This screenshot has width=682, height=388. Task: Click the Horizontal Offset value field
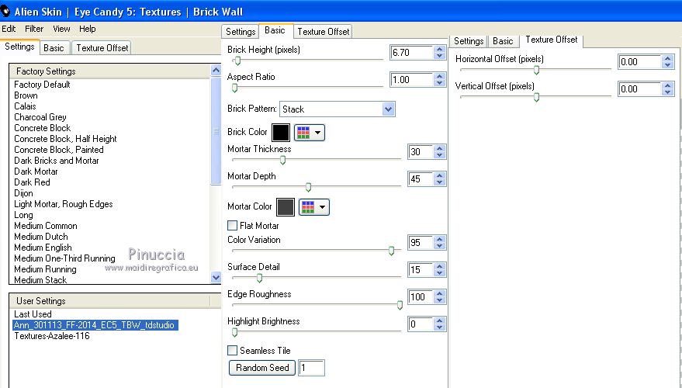tap(640, 62)
